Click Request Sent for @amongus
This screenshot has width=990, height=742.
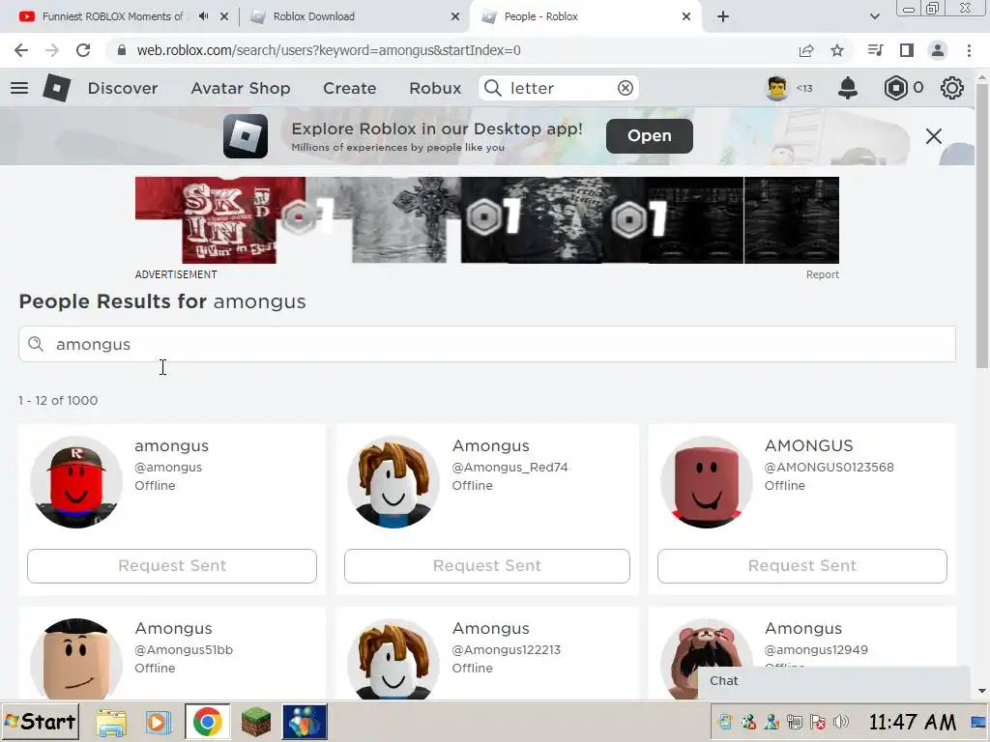tap(172, 566)
